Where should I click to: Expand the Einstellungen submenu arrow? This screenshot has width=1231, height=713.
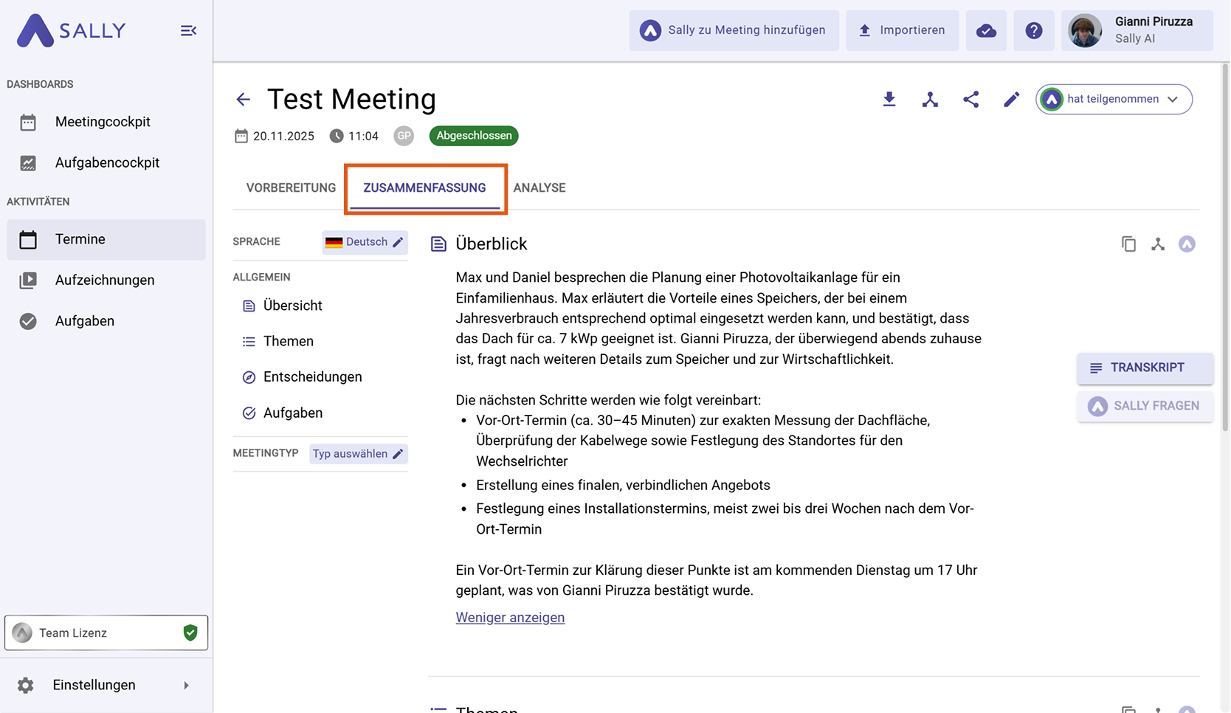tap(186, 685)
